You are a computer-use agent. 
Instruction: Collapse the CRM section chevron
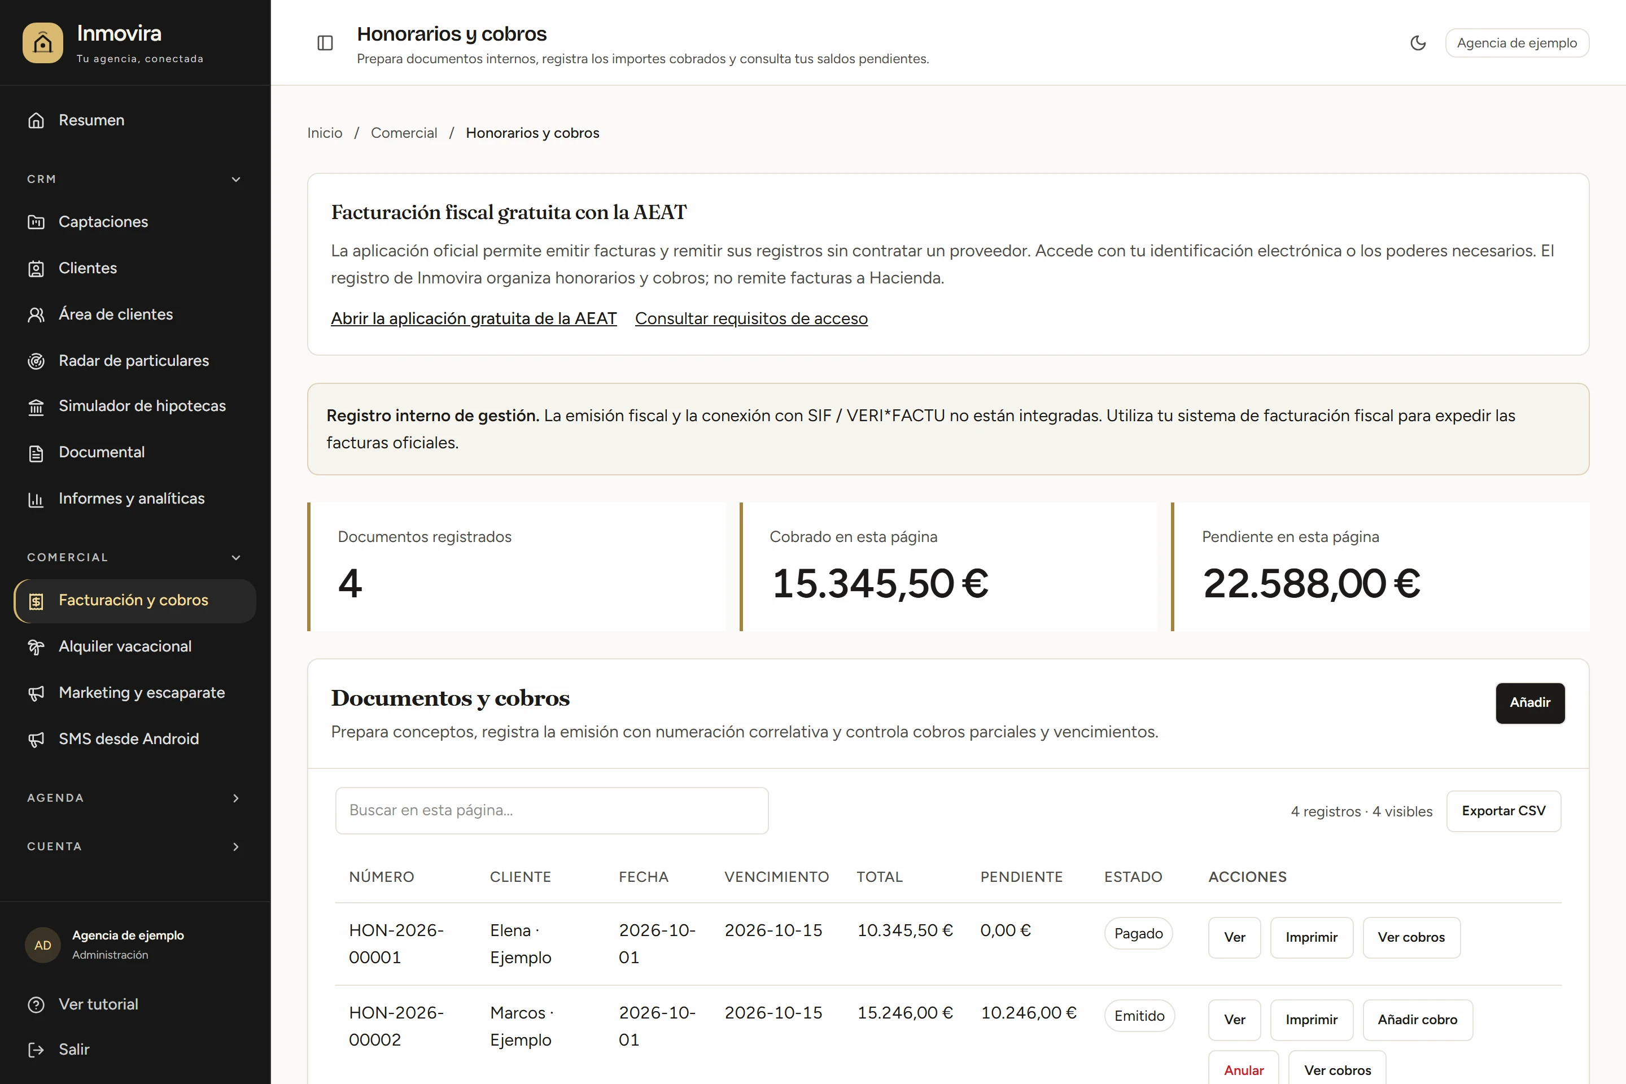[x=236, y=180]
